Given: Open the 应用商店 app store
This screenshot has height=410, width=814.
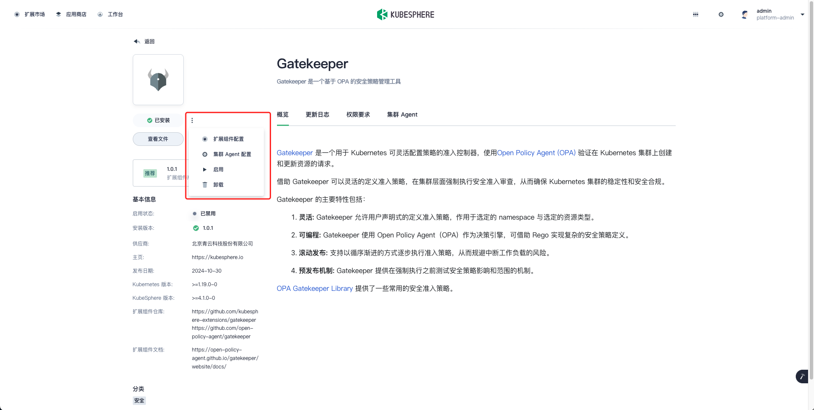Looking at the screenshot, I should (x=71, y=14).
